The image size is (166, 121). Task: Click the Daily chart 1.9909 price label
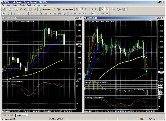click(x=79, y=44)
